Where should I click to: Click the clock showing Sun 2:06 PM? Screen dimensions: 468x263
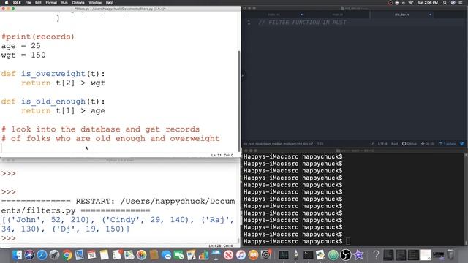[428, 3]
